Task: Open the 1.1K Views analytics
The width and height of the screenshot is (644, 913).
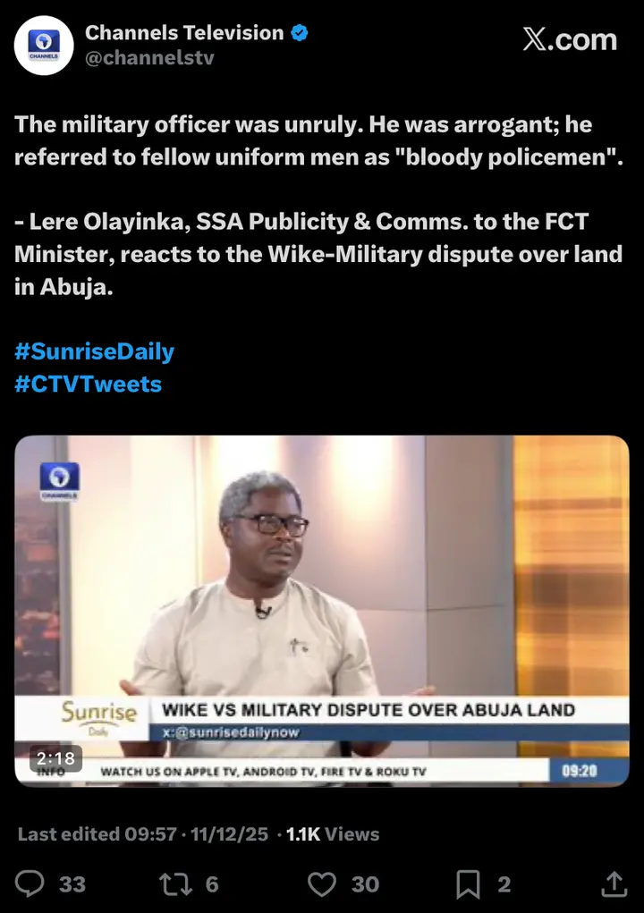Action: click(x=333, y=833)
